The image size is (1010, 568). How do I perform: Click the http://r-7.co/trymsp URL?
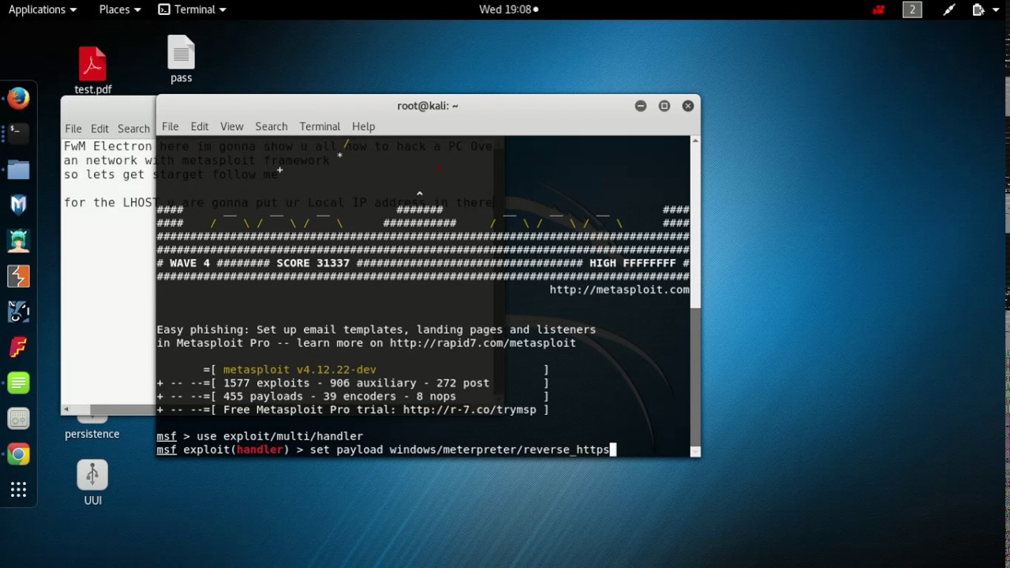pyautogui.click(x=469, y=409)
